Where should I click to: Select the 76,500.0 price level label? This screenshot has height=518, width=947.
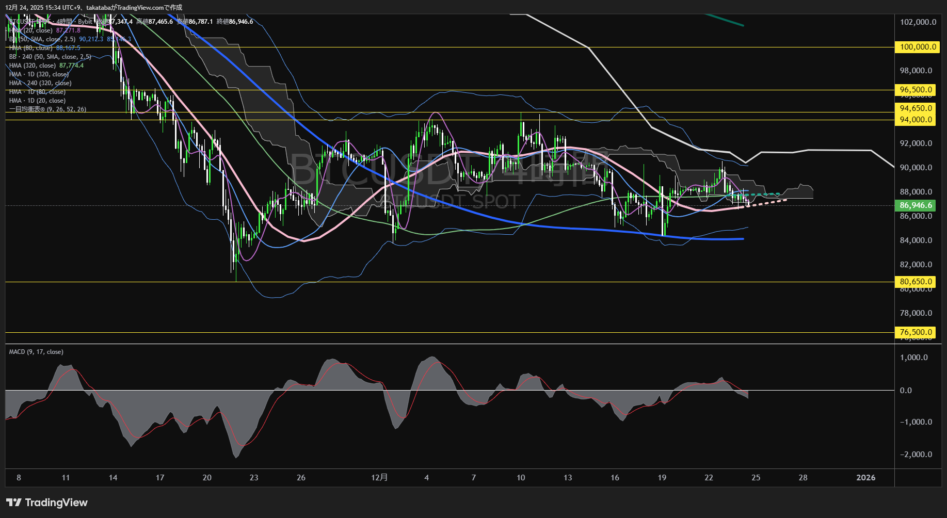pyautogui.click(x=916, y=332)
